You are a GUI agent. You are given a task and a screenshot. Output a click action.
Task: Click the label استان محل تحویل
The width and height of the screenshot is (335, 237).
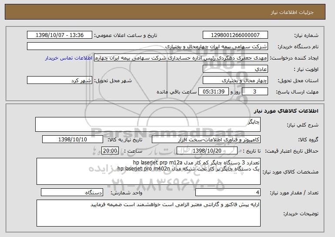[x=298, y=80]
